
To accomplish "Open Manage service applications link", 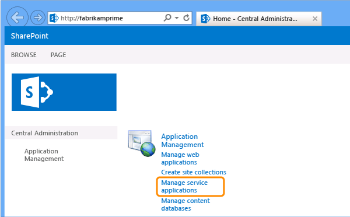I will click(184, 187).
